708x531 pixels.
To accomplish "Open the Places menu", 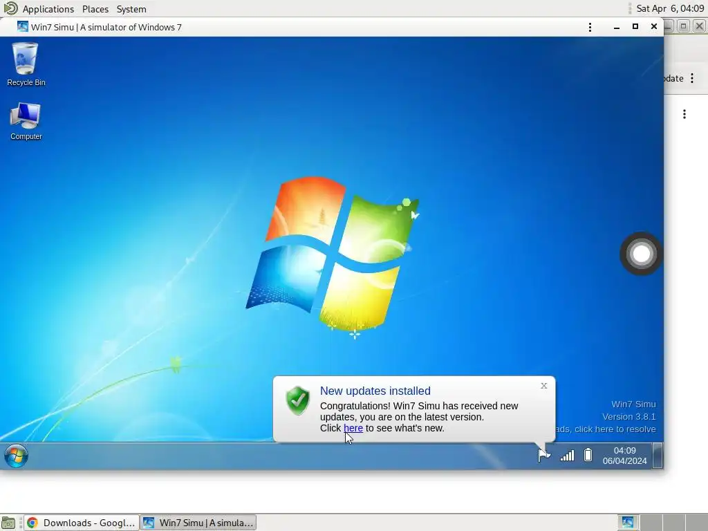I will (95, 9).
